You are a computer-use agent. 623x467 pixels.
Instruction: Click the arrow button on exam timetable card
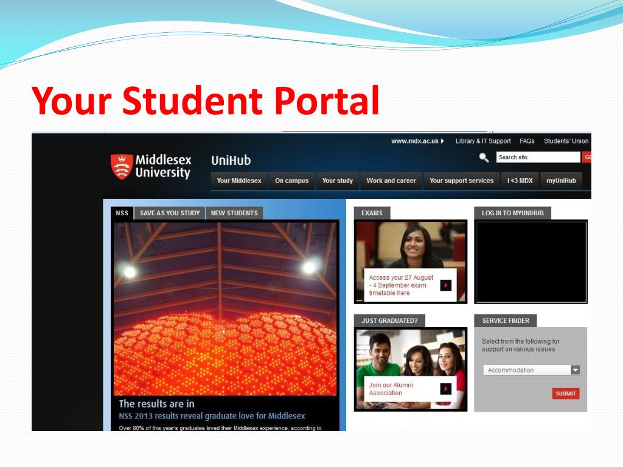coord(446,285)
